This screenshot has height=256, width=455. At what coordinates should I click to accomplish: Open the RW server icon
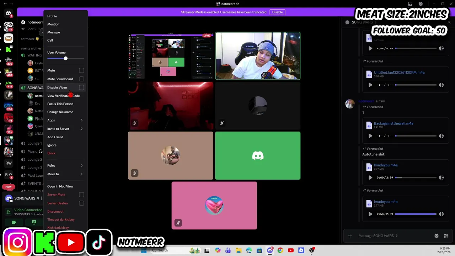point(9,163)
